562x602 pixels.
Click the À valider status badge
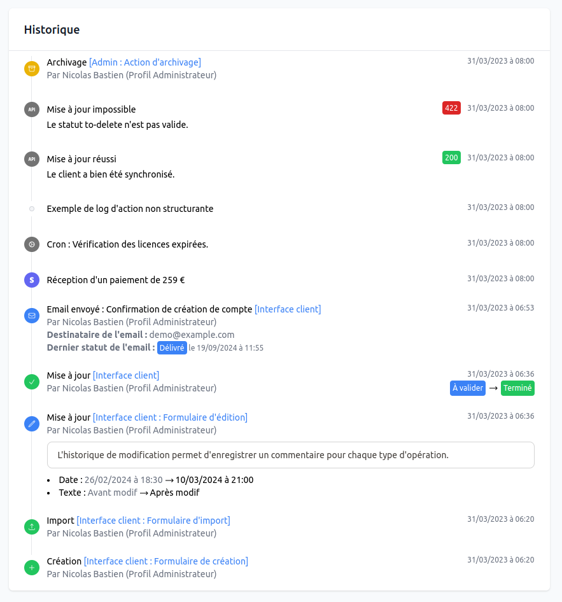point(468,388)
